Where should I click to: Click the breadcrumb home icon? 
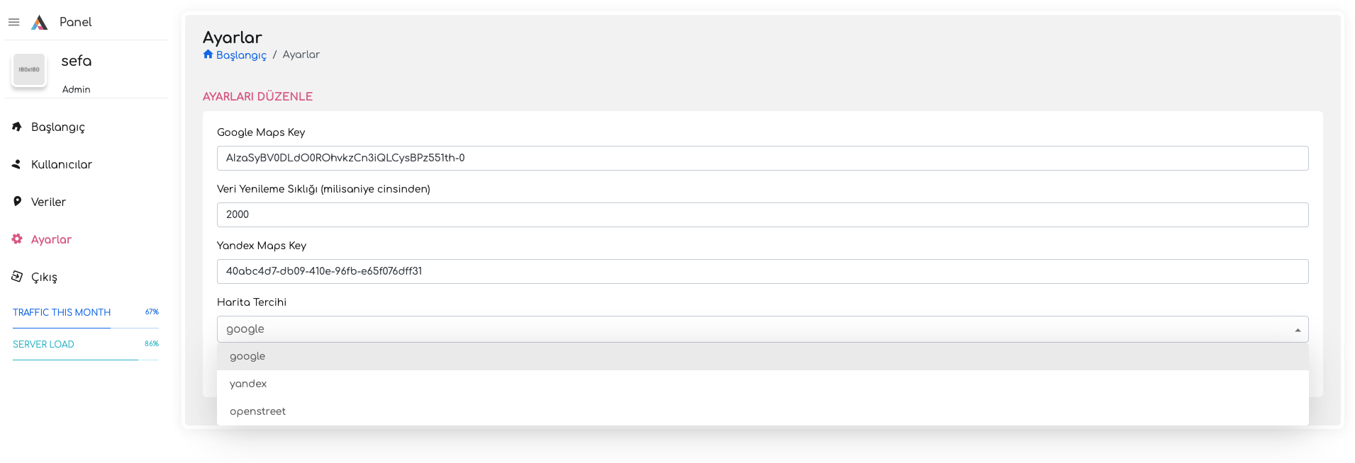pyautogui.click(x=208, y=55)
